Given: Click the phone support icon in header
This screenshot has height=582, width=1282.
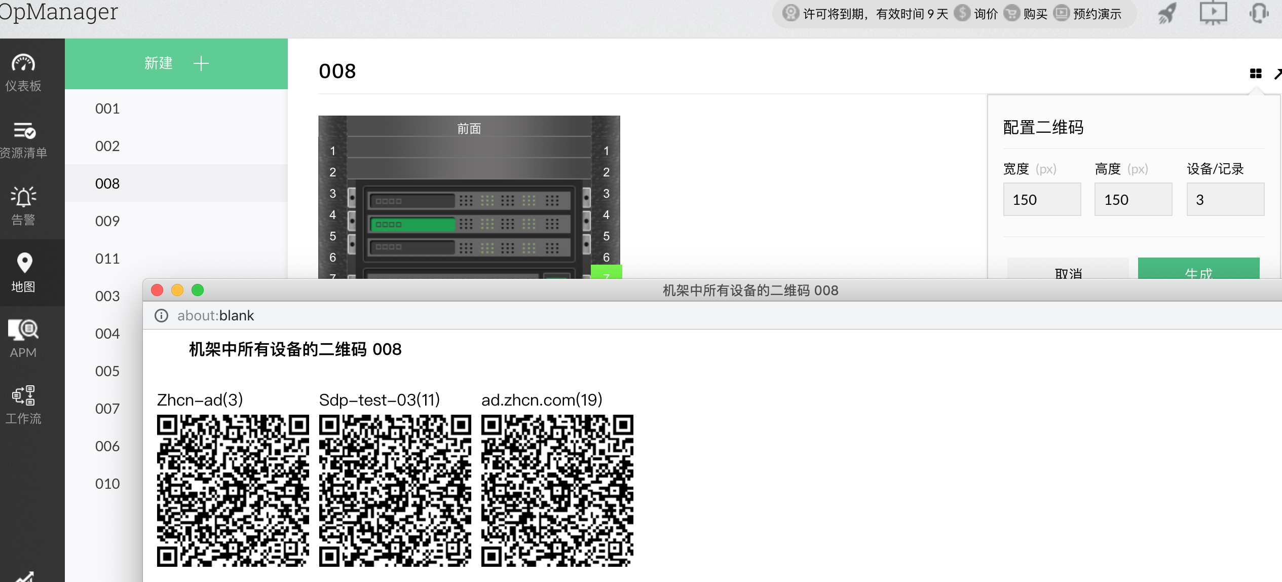Looking at the screenshot, I should click(1259, 13).
